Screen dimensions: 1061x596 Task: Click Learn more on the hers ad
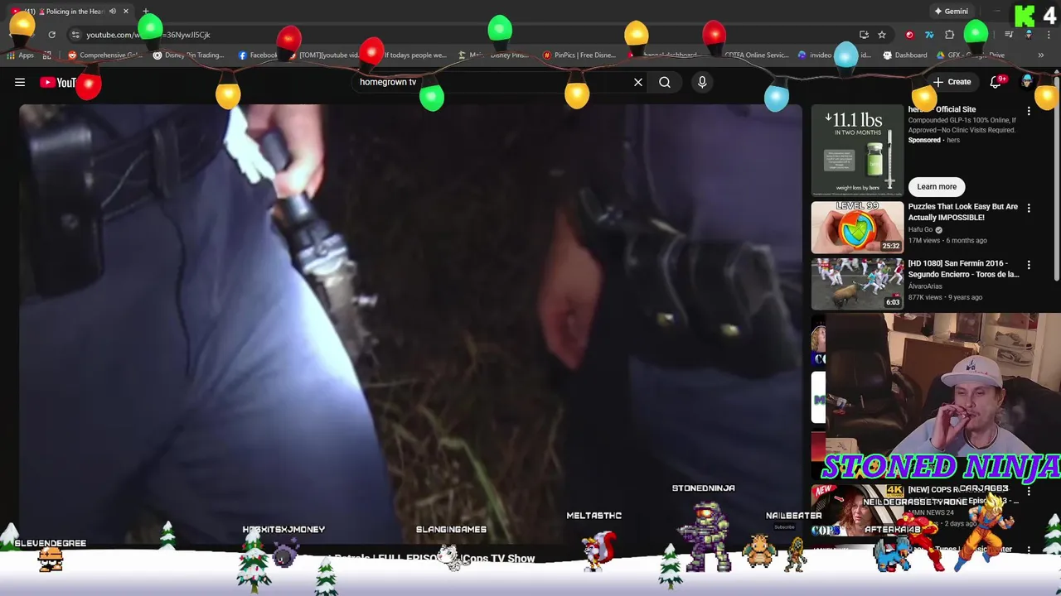(x=937, y=186)
